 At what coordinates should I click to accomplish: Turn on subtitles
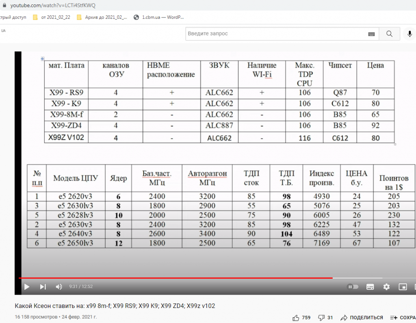pyautogui.click(x=370, y=287)
